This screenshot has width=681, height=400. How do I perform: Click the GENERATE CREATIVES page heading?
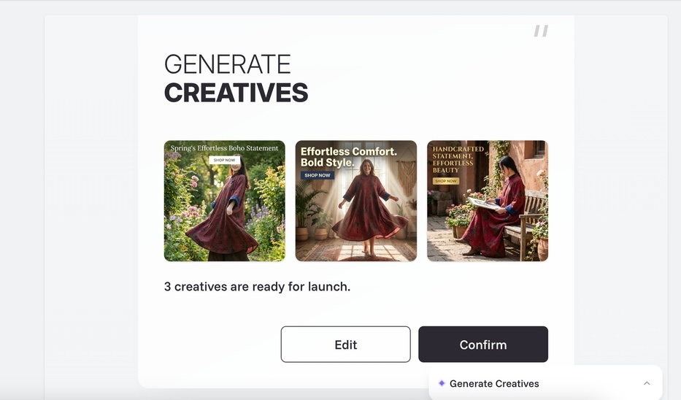[x=236, y=78]
